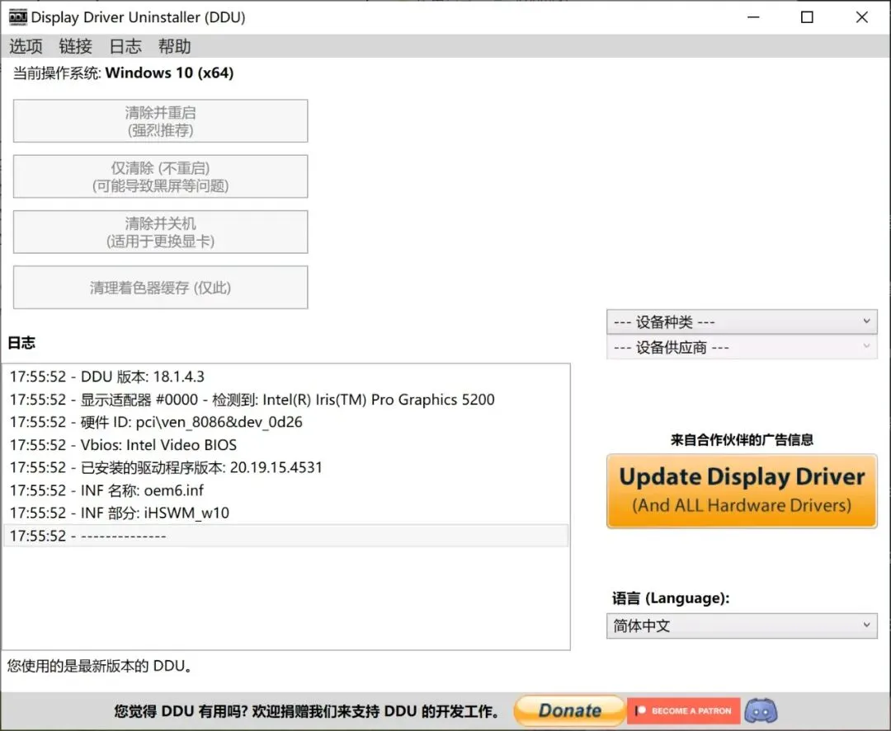This screenshot has width=891, height=731.
Task: Close the DDU window
Action: 861,17
